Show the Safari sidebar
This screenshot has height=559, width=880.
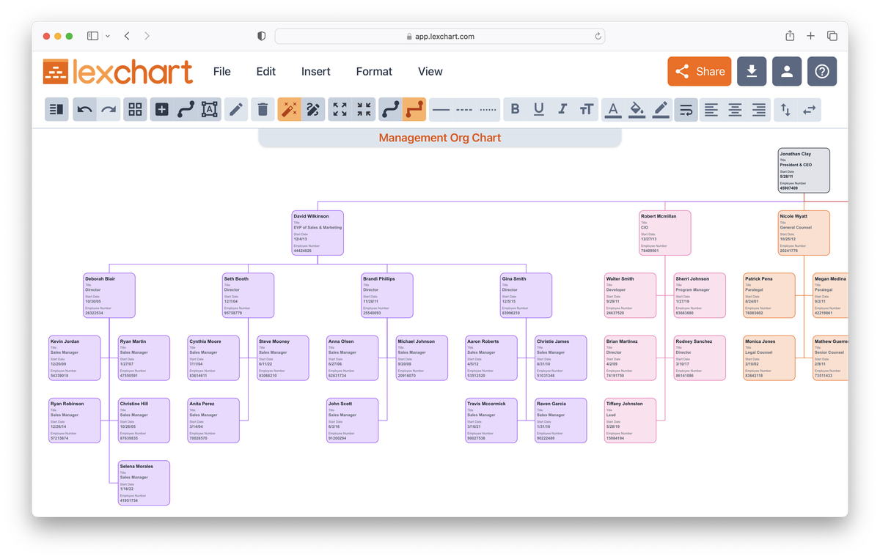click(x=92, y=36)
